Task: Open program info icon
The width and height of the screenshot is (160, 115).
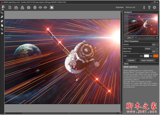Action: (144, 7)
